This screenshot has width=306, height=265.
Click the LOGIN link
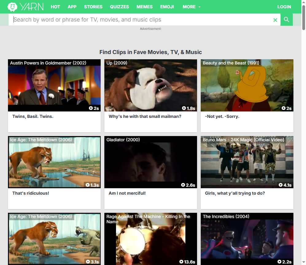pos(284,7)
